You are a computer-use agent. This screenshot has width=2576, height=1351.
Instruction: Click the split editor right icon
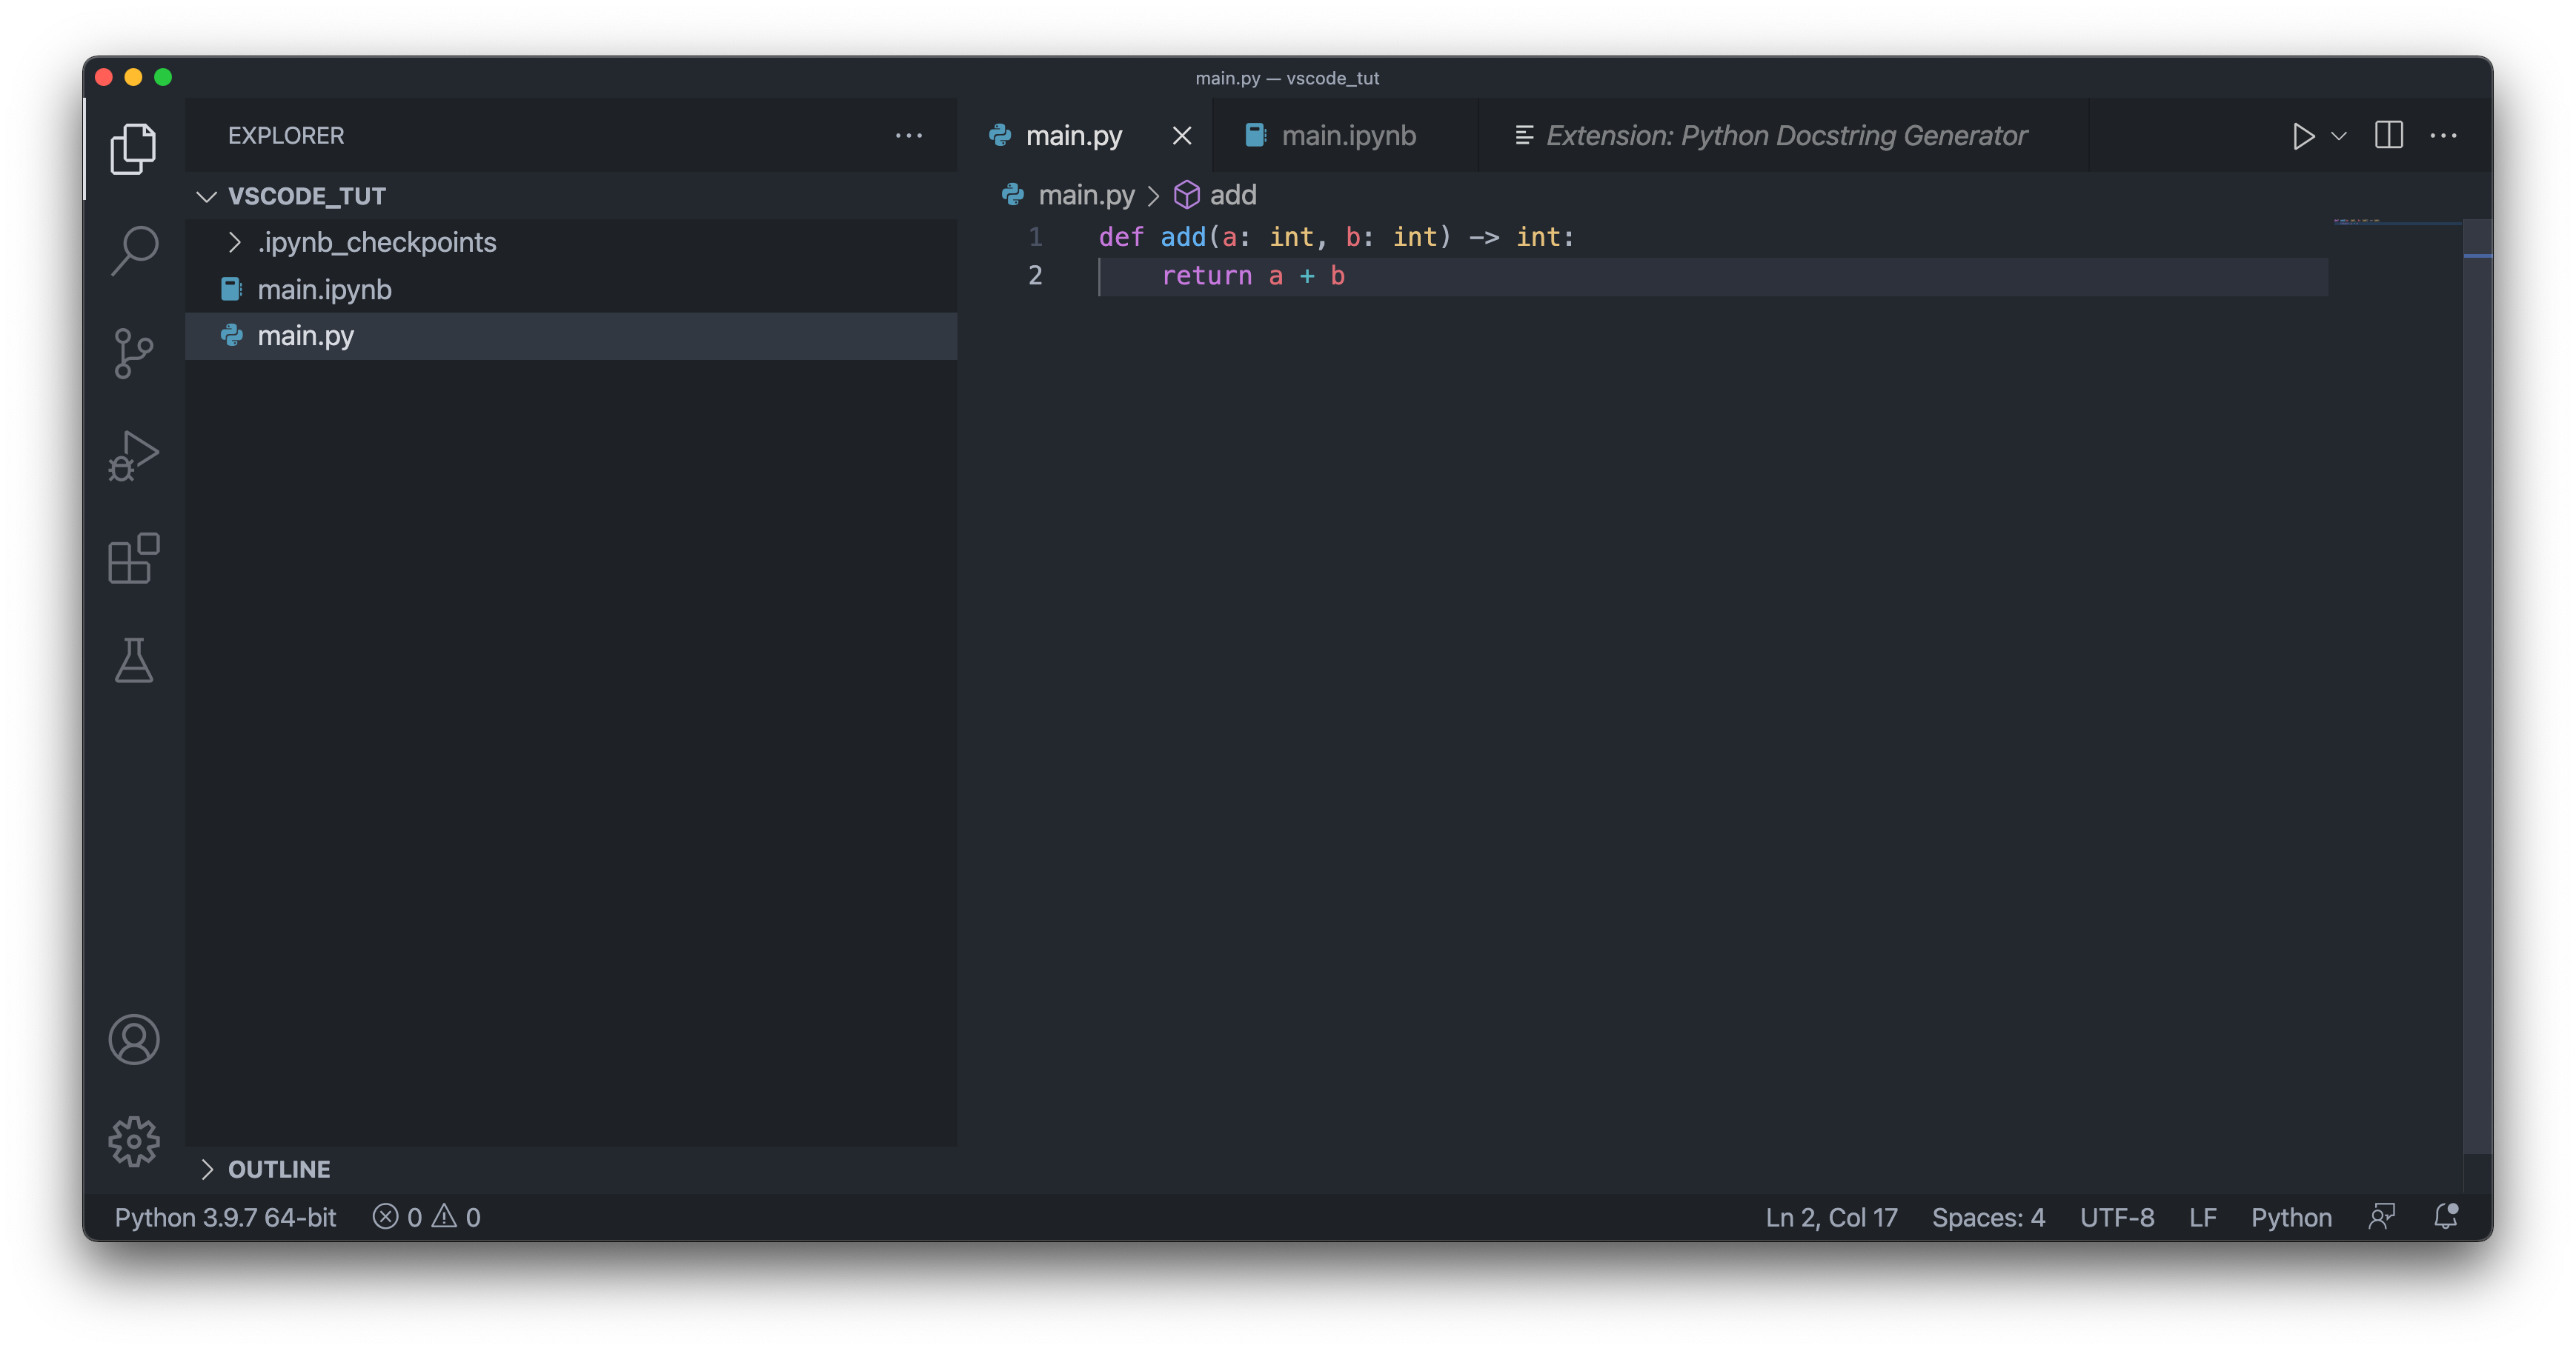[2389, 135]
